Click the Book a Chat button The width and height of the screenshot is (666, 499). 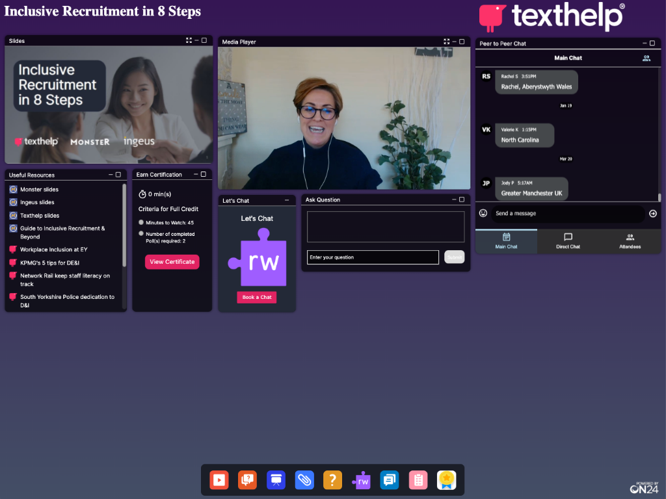256,297
